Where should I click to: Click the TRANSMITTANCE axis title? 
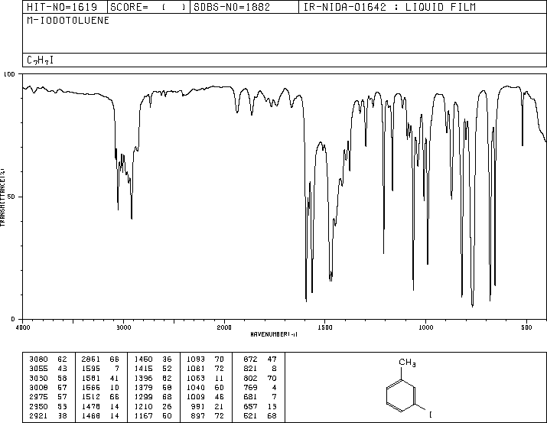[x=2, y=197]
